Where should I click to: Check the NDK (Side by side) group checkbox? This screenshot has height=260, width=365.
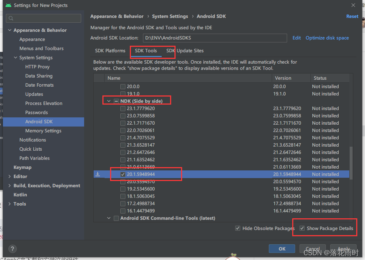(116, 101)
